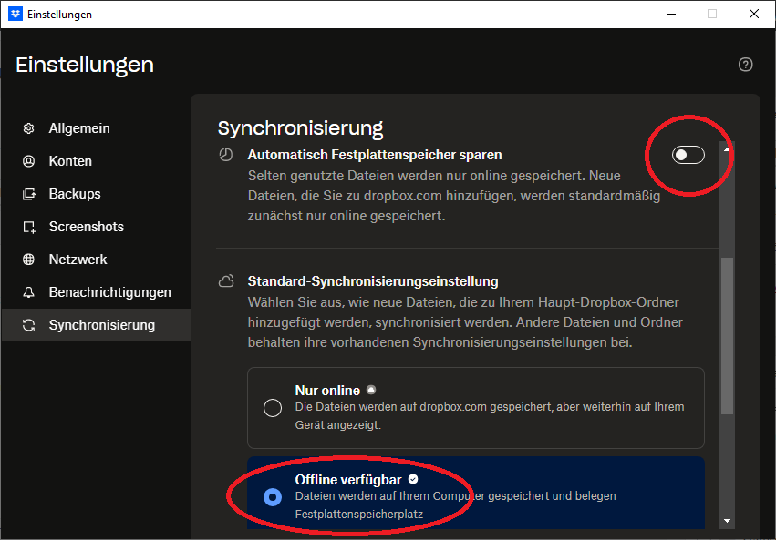
Task: Click the Konten person icon
Action: pyautogui.click(x=29, y=161)
